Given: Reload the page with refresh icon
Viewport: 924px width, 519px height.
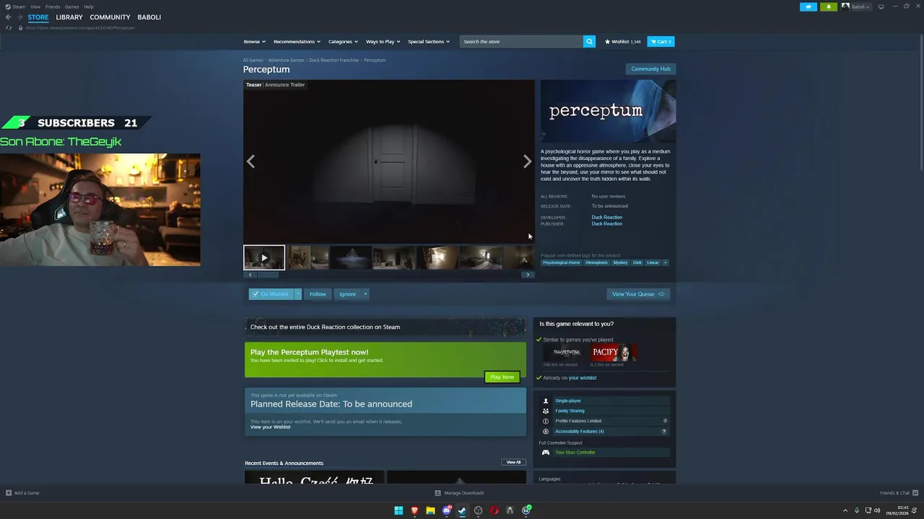Looking at the screenshot, I should tap(9, 27).
